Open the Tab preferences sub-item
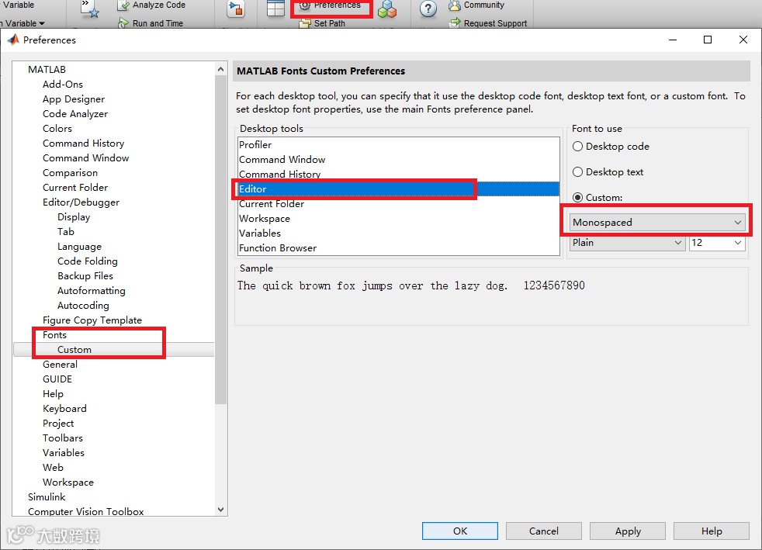Image resolution: width=762 pixels, height=550 pixels. pos(66,232)
